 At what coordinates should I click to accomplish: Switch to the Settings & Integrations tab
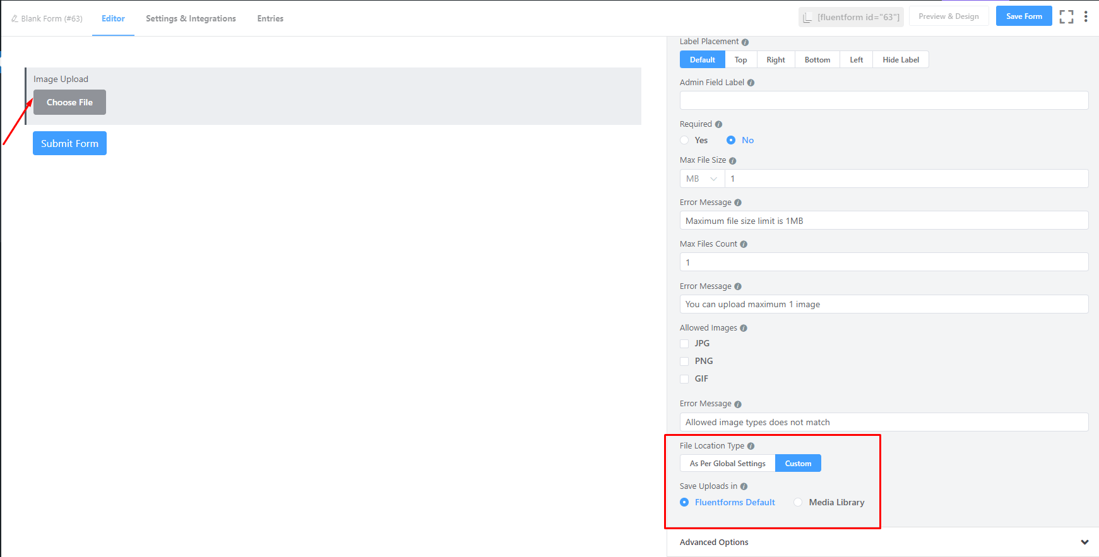(x=191, y=18)
